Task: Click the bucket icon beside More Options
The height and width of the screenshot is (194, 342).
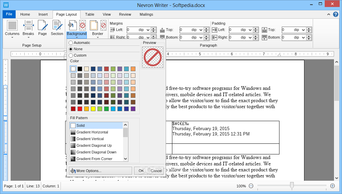Action: coord(73,171)
